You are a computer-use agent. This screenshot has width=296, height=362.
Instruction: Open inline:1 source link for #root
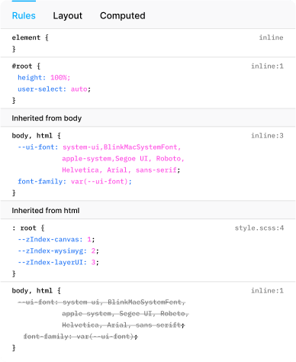click(x=267, y=66)
